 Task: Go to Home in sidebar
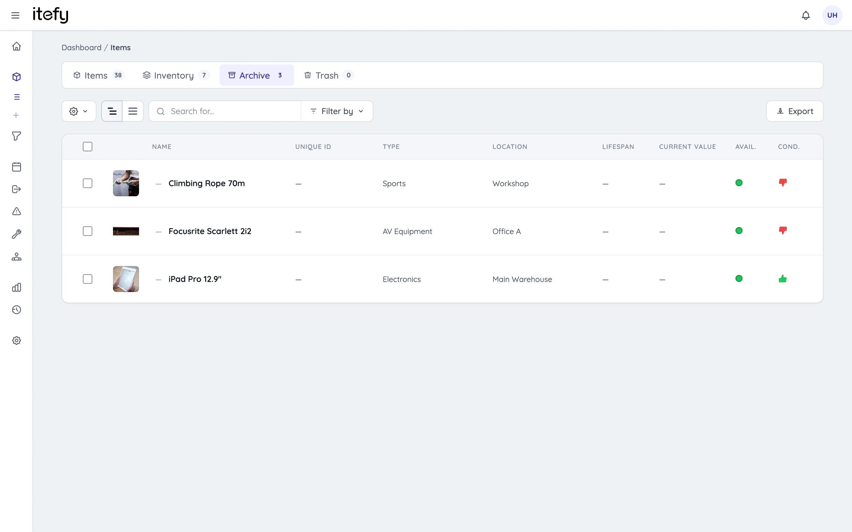pyautogui.click(x=17, y=46)
